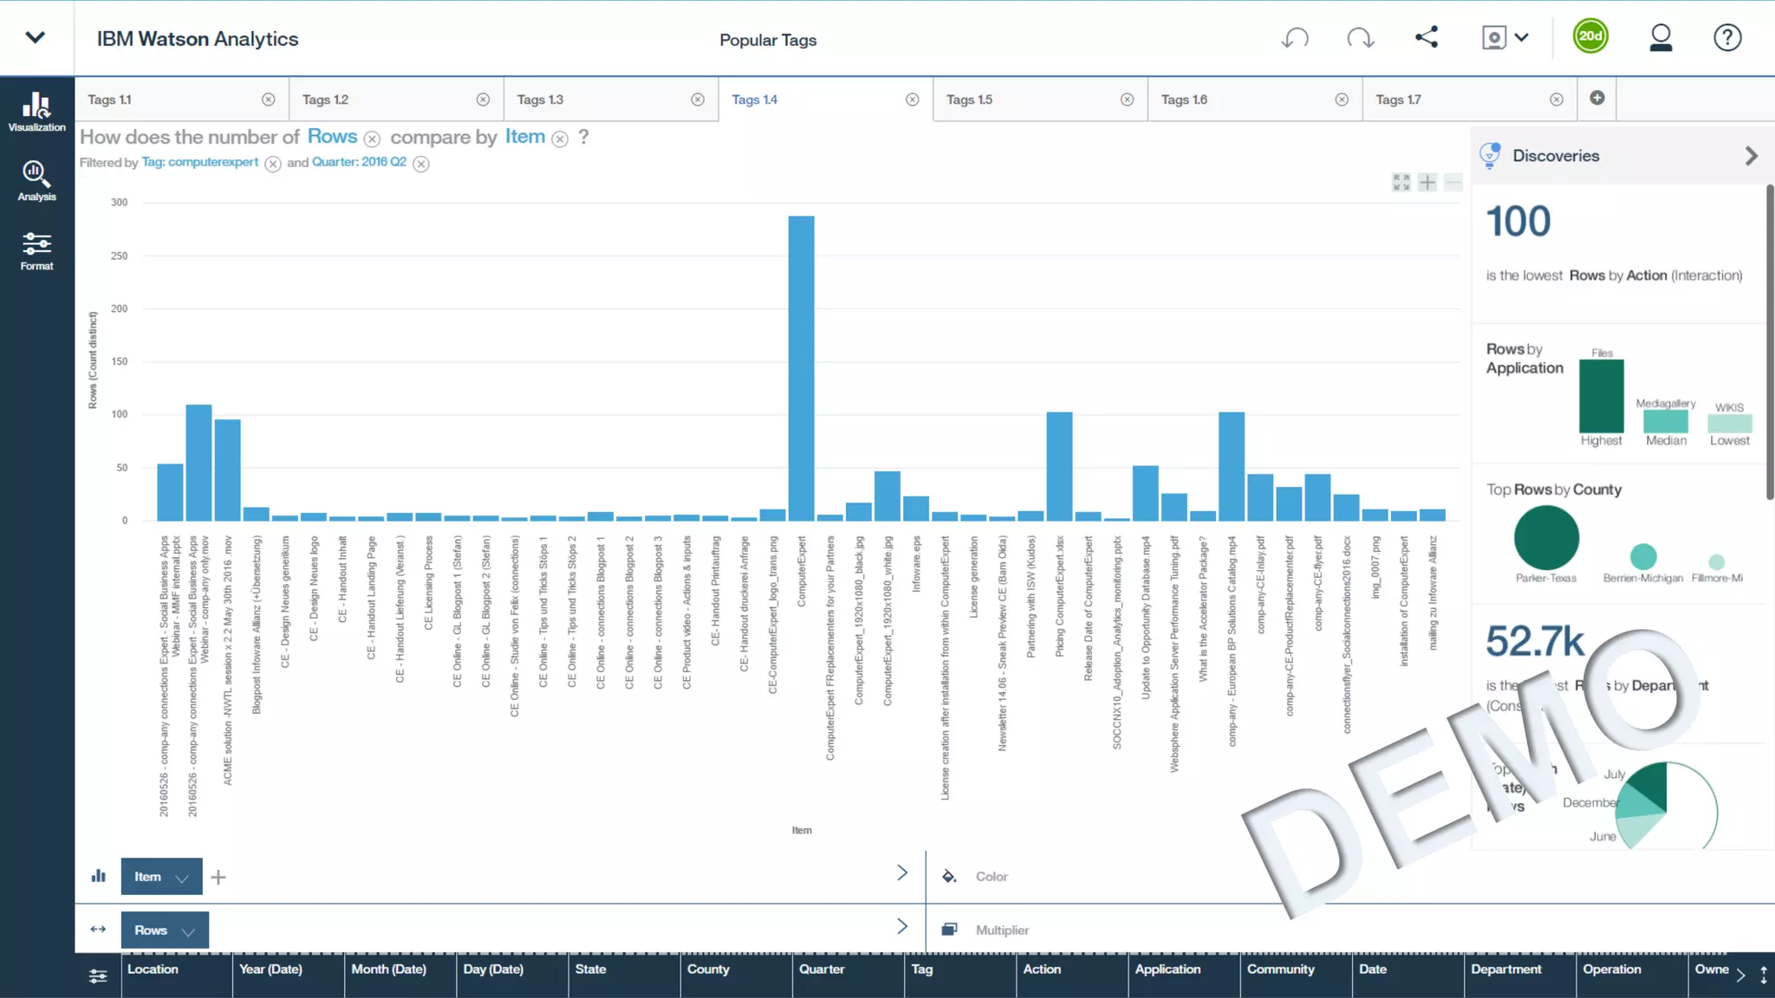
Task: Open the help question mark icon
Action: pyautogui.click(x=1726, y=38)
